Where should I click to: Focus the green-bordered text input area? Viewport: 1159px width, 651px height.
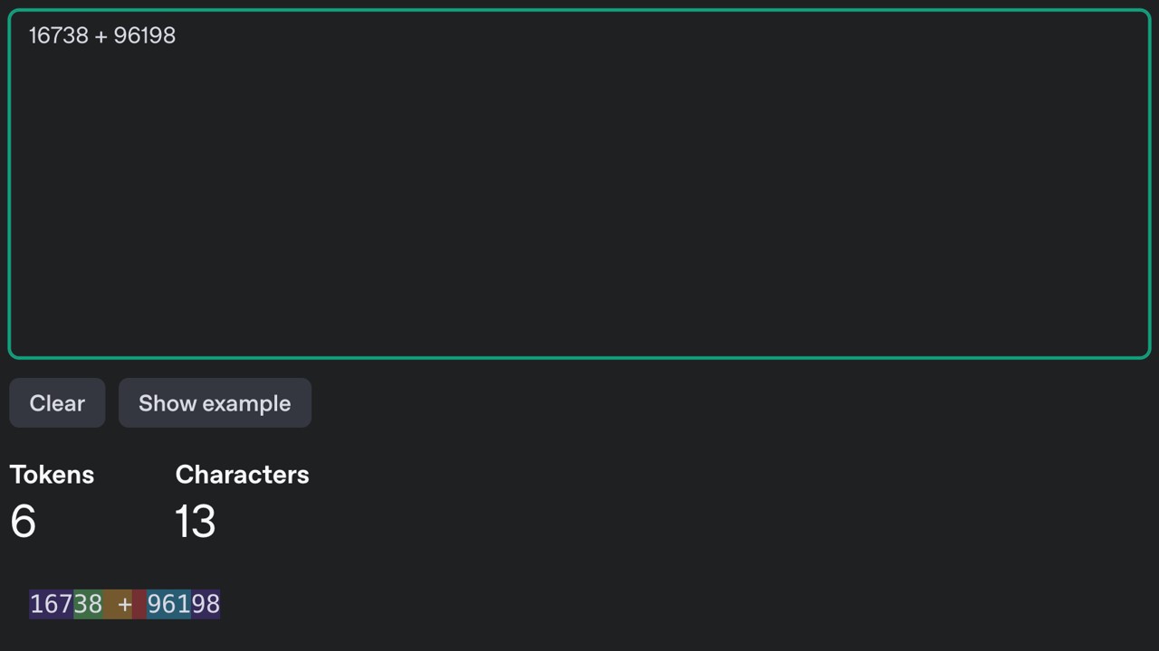click(579, 199)
